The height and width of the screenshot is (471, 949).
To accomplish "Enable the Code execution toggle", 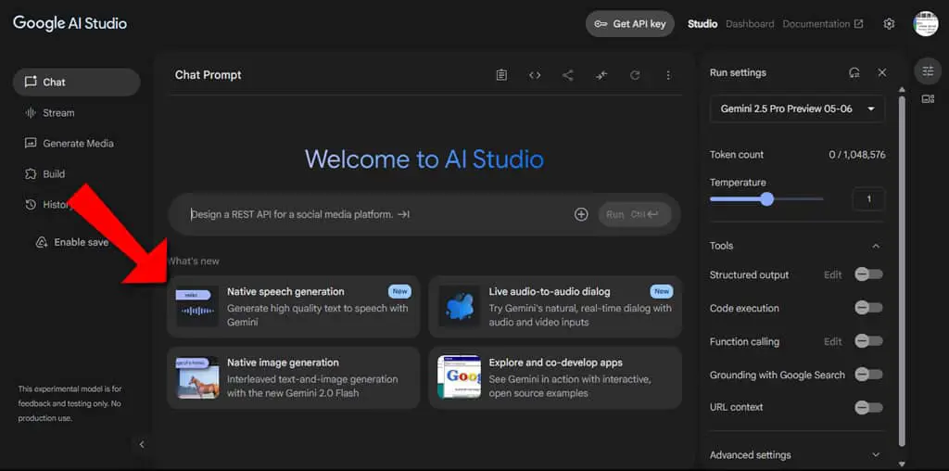I will point(868,308).
